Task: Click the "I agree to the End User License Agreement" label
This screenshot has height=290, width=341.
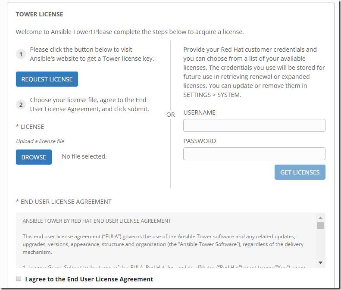Action: [x=89, y=279]
